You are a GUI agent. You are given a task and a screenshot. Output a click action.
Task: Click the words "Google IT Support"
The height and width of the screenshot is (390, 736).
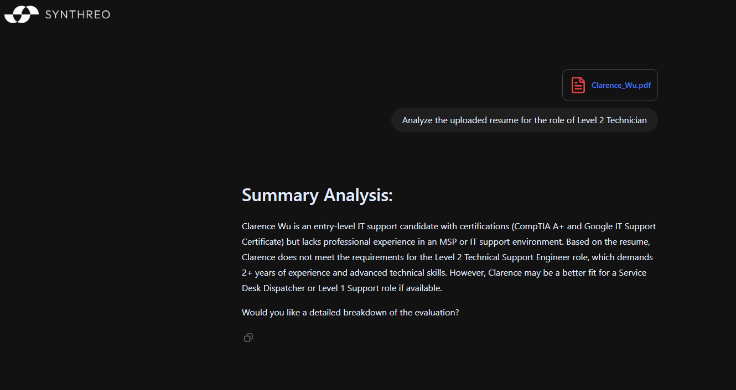coord(620,226)
